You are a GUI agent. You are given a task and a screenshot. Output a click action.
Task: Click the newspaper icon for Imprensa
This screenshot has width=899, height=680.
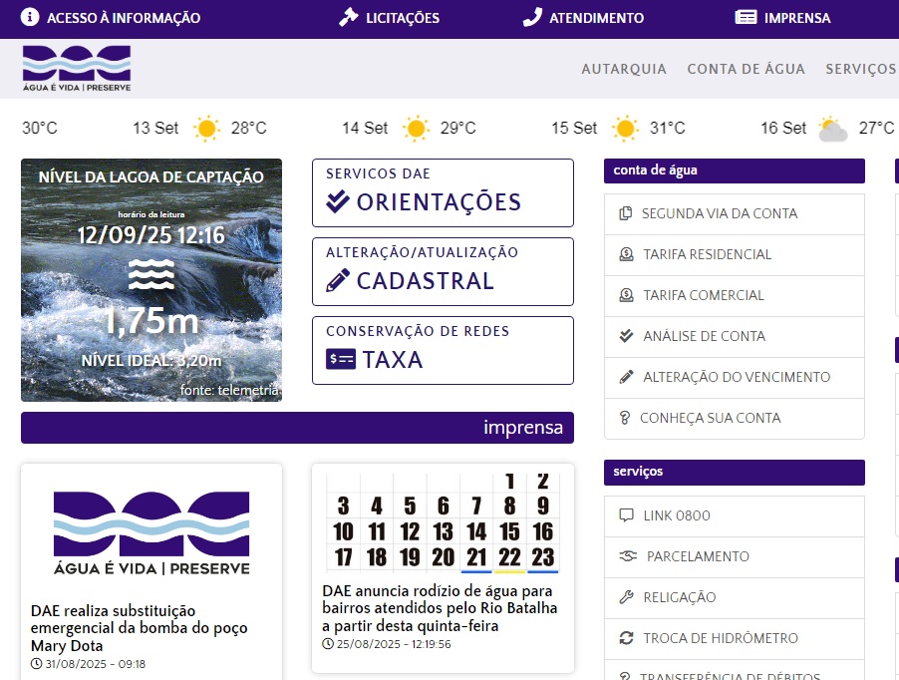[747, 18]
